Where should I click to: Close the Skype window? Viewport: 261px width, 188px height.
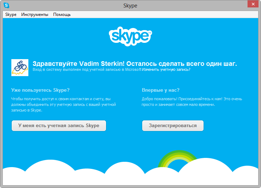[253, 4]
